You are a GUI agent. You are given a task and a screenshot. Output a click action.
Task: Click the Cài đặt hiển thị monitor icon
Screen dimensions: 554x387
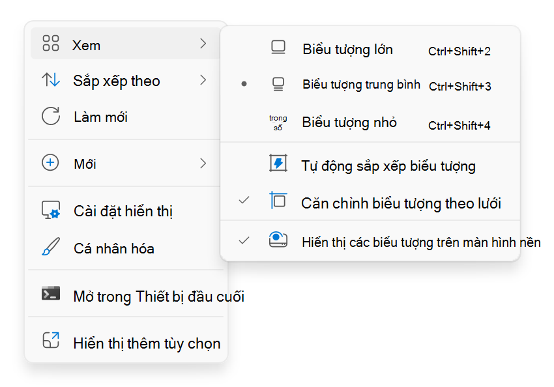(x=51, y=210)
